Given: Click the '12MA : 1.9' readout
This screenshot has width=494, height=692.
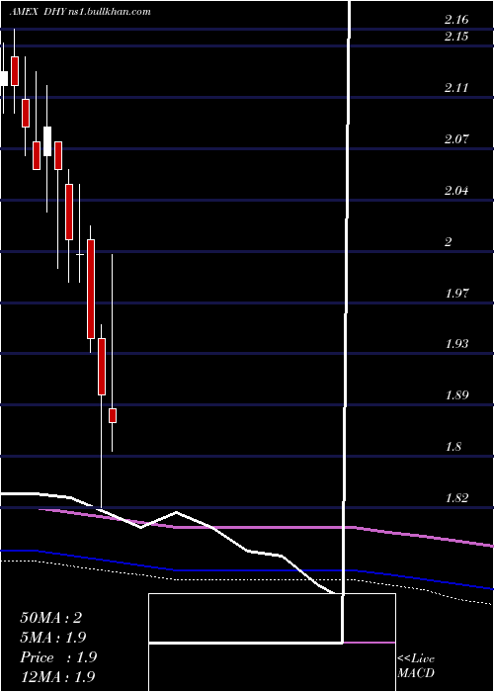Looking at the screenshot, I should (57, 676).
